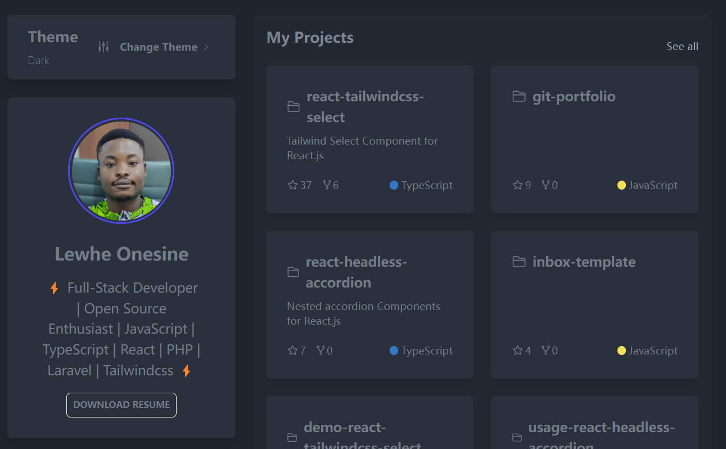Open the Change Theme dropdown
Viewport: 726px width, 449px height.
[158, 47]
